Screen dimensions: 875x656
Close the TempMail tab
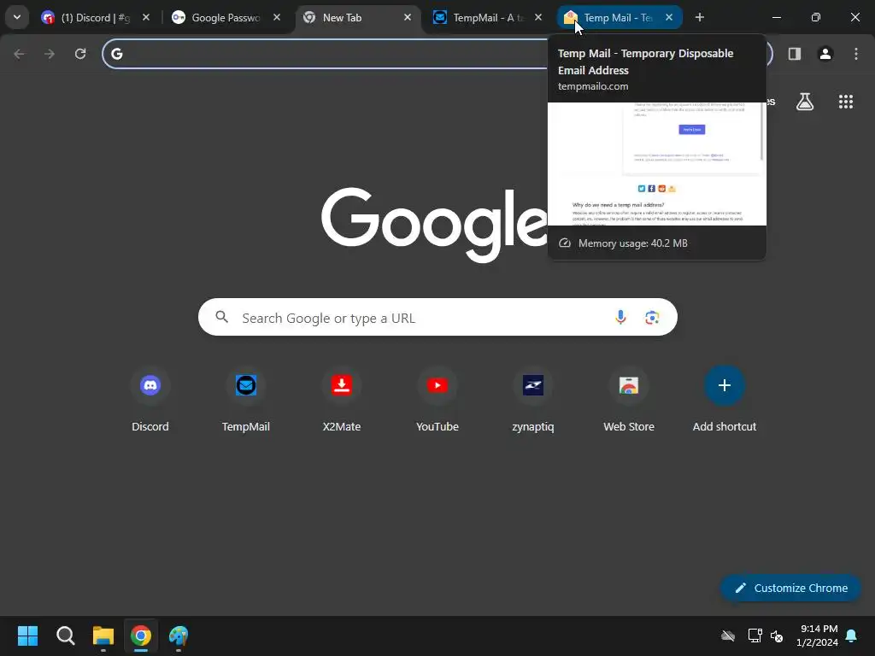click(x=538, y=17)
